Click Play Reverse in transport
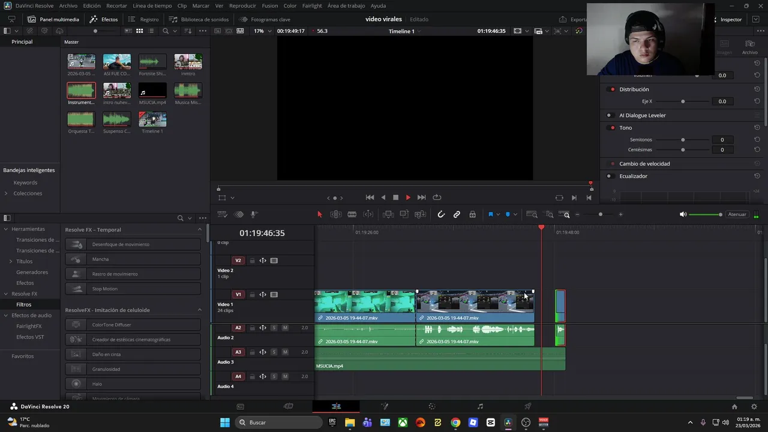This screenshot has width=768, height=432. [383, 197]
